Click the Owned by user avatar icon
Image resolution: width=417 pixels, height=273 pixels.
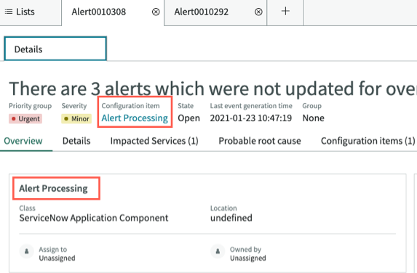coord(218,251)
